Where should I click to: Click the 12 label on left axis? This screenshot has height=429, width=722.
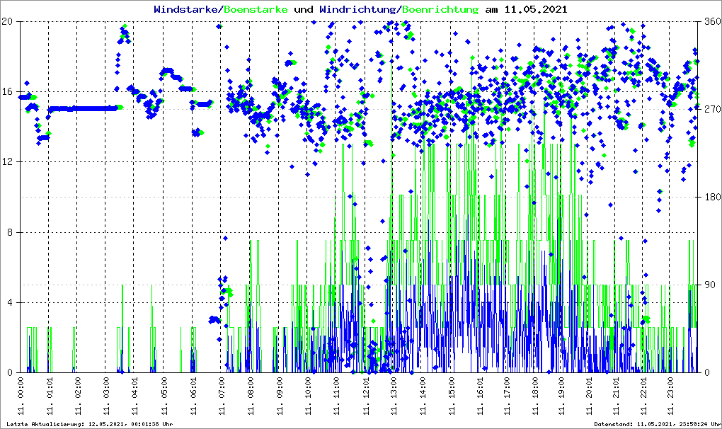[8, 162]
